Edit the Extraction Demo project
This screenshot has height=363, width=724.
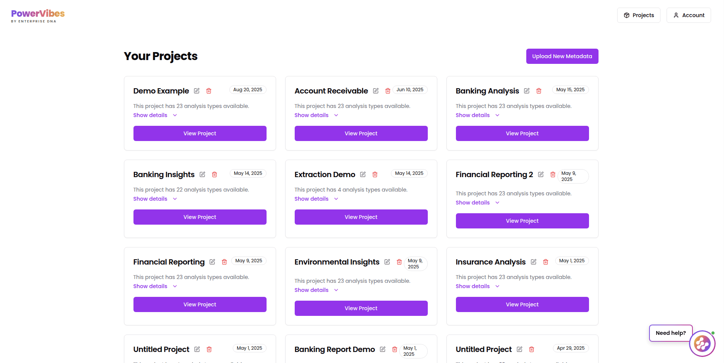[x=363, y=174]
